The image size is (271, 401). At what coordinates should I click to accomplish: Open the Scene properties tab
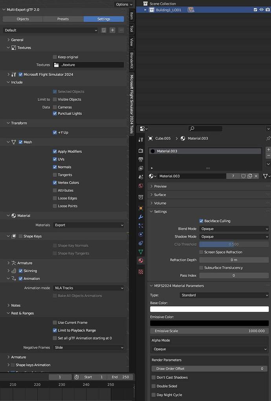[141, 177]
